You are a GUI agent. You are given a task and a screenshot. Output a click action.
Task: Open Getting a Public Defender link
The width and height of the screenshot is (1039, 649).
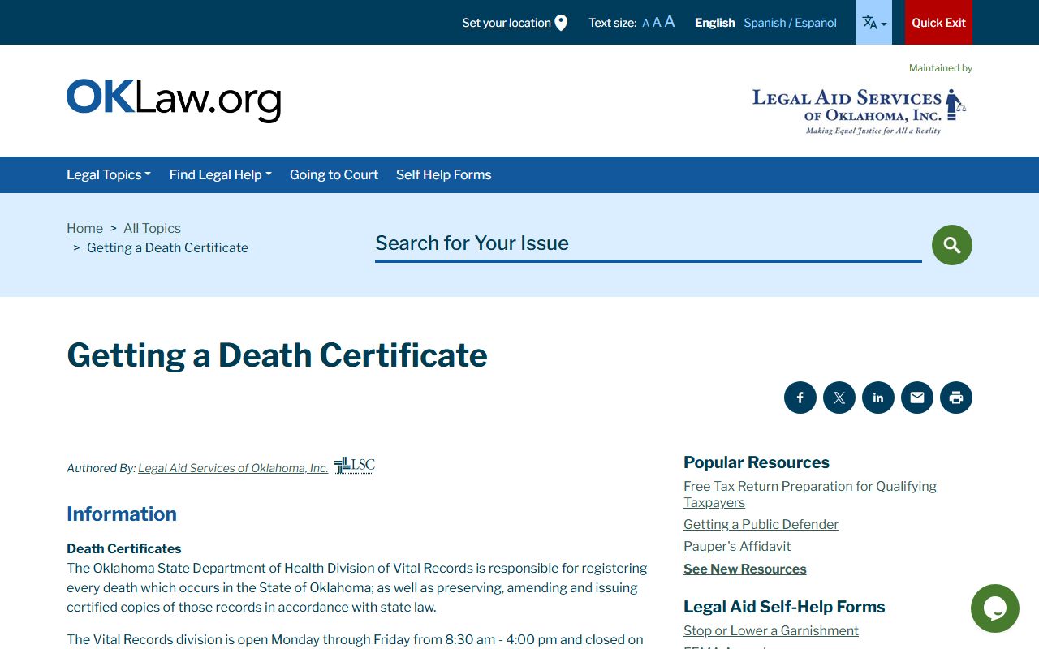[761, 524]
